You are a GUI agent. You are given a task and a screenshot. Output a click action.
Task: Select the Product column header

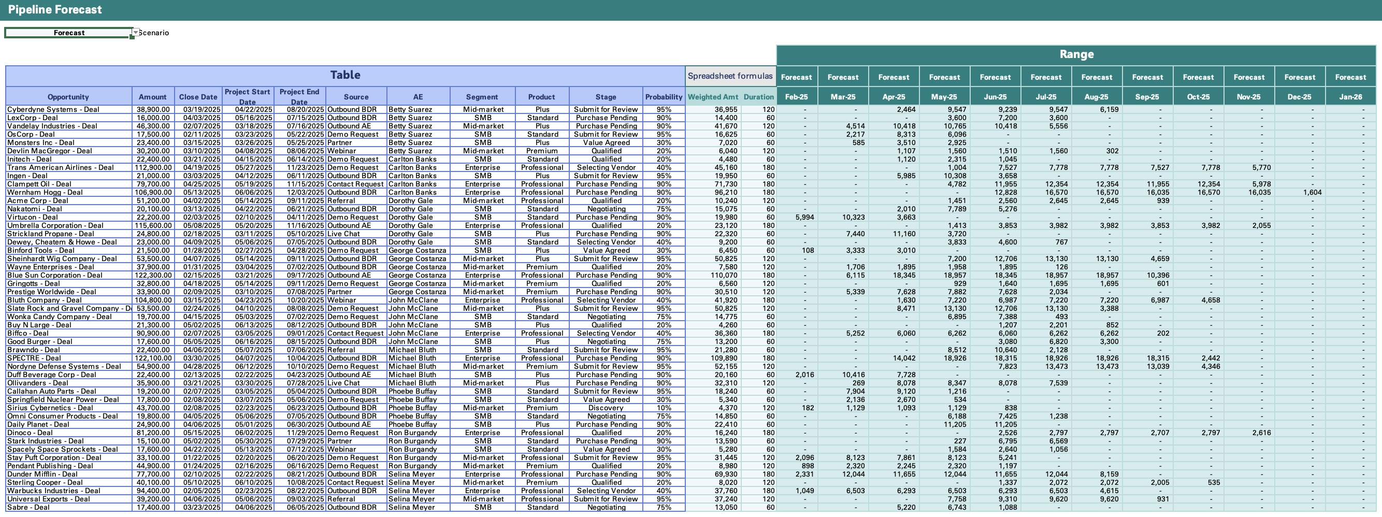542,96
